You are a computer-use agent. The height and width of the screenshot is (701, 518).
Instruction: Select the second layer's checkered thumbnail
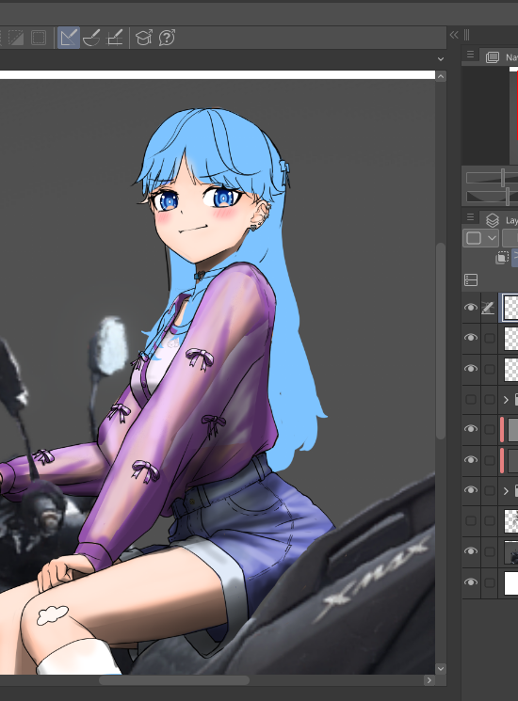coord(510,338)
